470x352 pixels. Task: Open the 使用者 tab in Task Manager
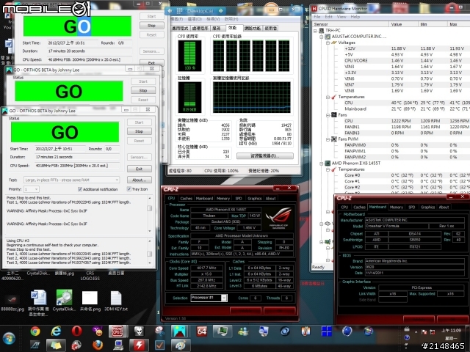[x=271, y=28]
